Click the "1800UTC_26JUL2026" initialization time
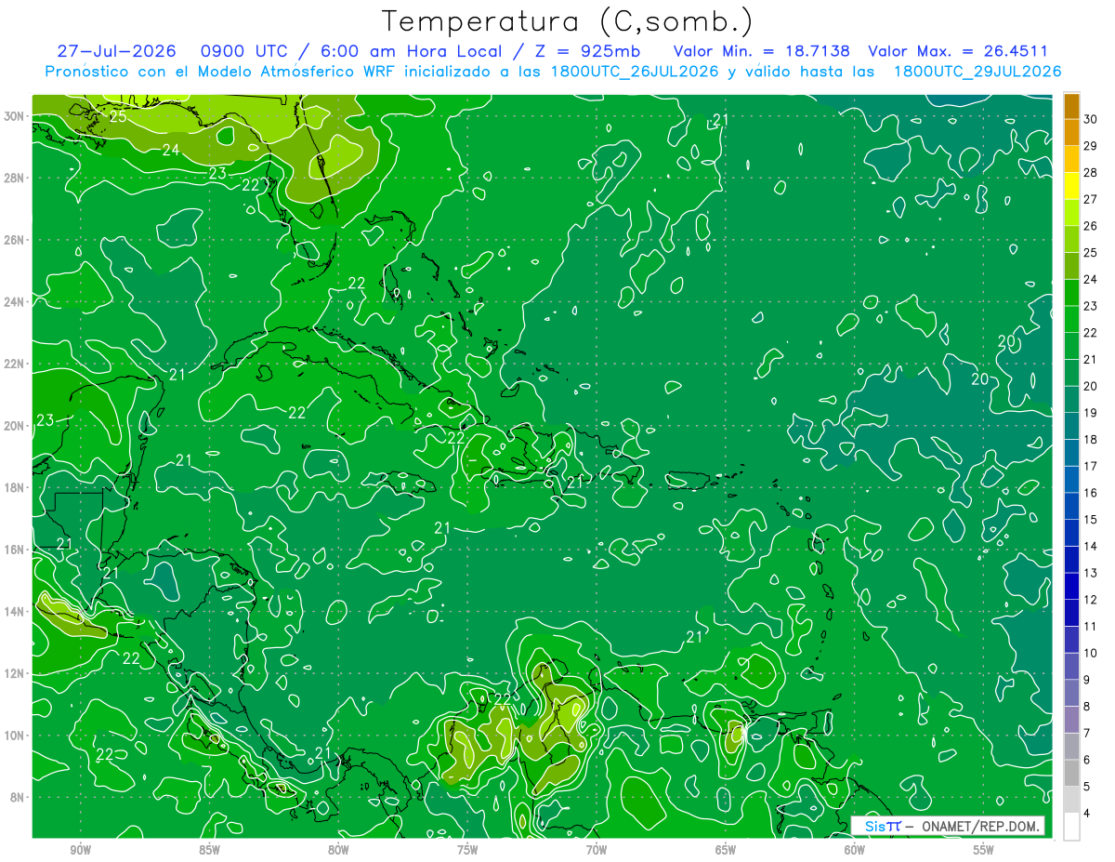Viewport: 1115px width, 862px height. coord(633,72)
